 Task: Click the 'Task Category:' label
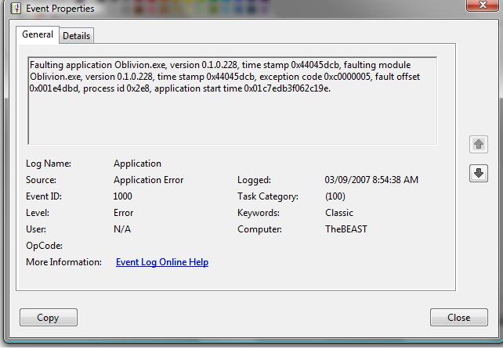[268, 196]
